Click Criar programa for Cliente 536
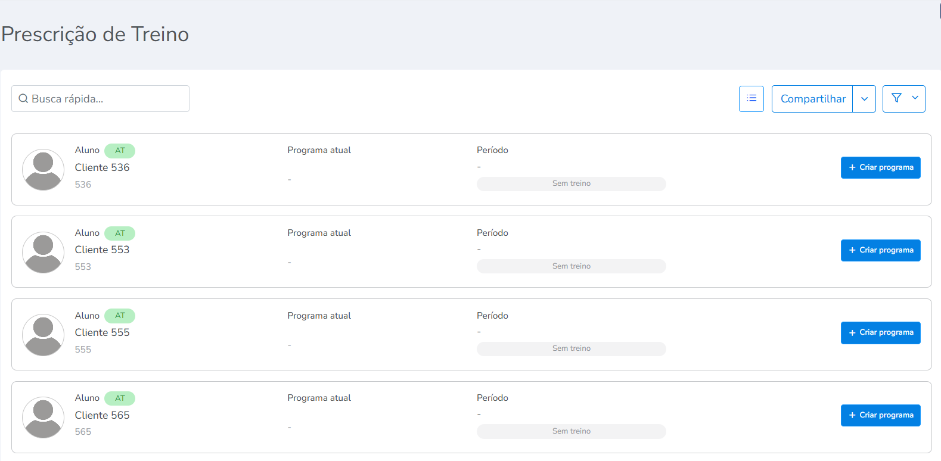 [x=880, y=167]
